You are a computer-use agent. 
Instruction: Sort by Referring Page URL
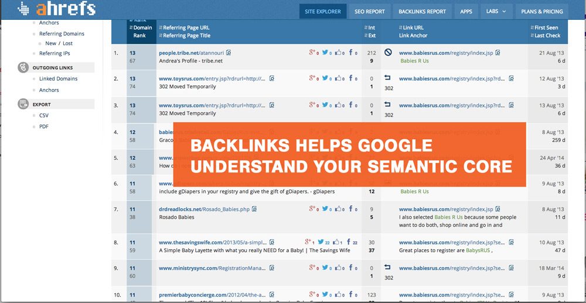coord(184,27)
